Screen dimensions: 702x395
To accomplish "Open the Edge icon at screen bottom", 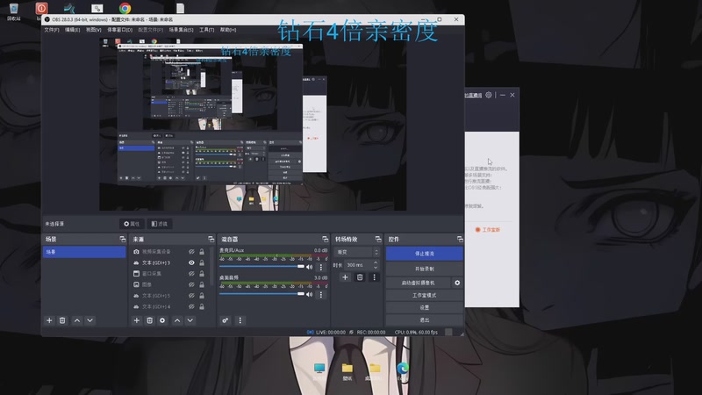I will pyautogui.click(x=402, y=369).
